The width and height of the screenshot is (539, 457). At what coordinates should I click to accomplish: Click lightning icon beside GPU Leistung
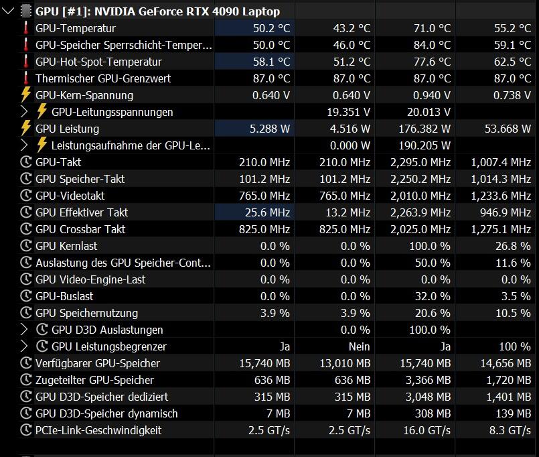(26, 128)
